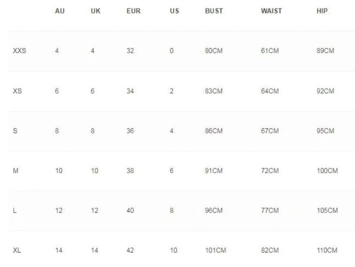This screenshot has width=355, height=267.
Task: Click the XXS size row label
Action: coord(19,51)
